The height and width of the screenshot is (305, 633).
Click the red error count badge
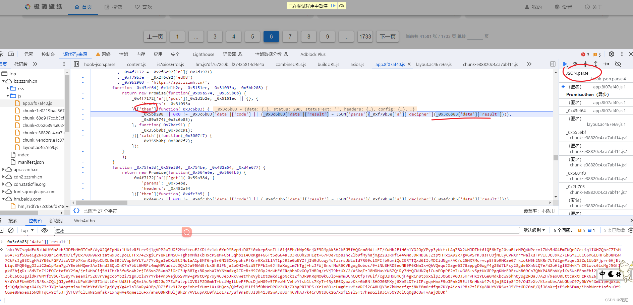pyautogui.click(x=585, y=55)
